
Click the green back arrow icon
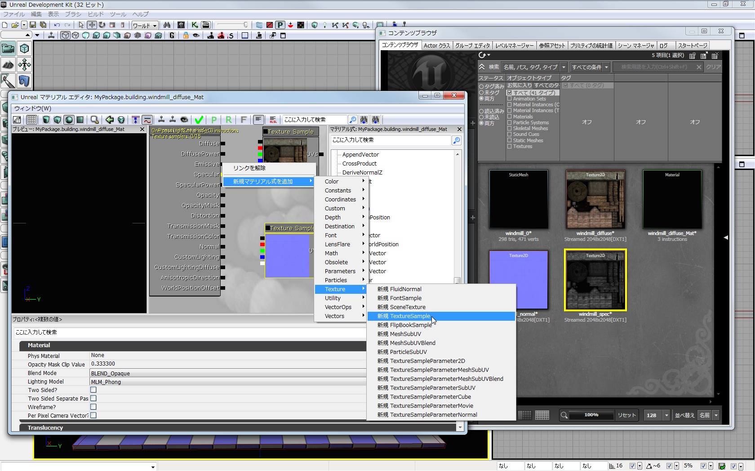pyautogui.click(x=109, y=120)
